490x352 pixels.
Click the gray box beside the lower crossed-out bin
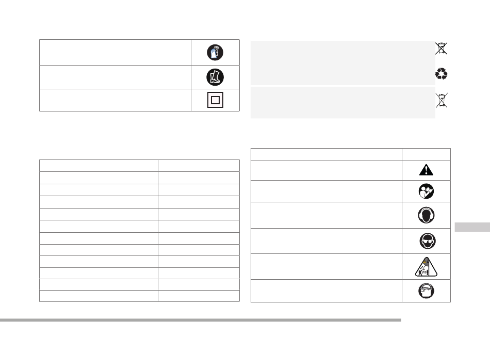tap(343, 103)
